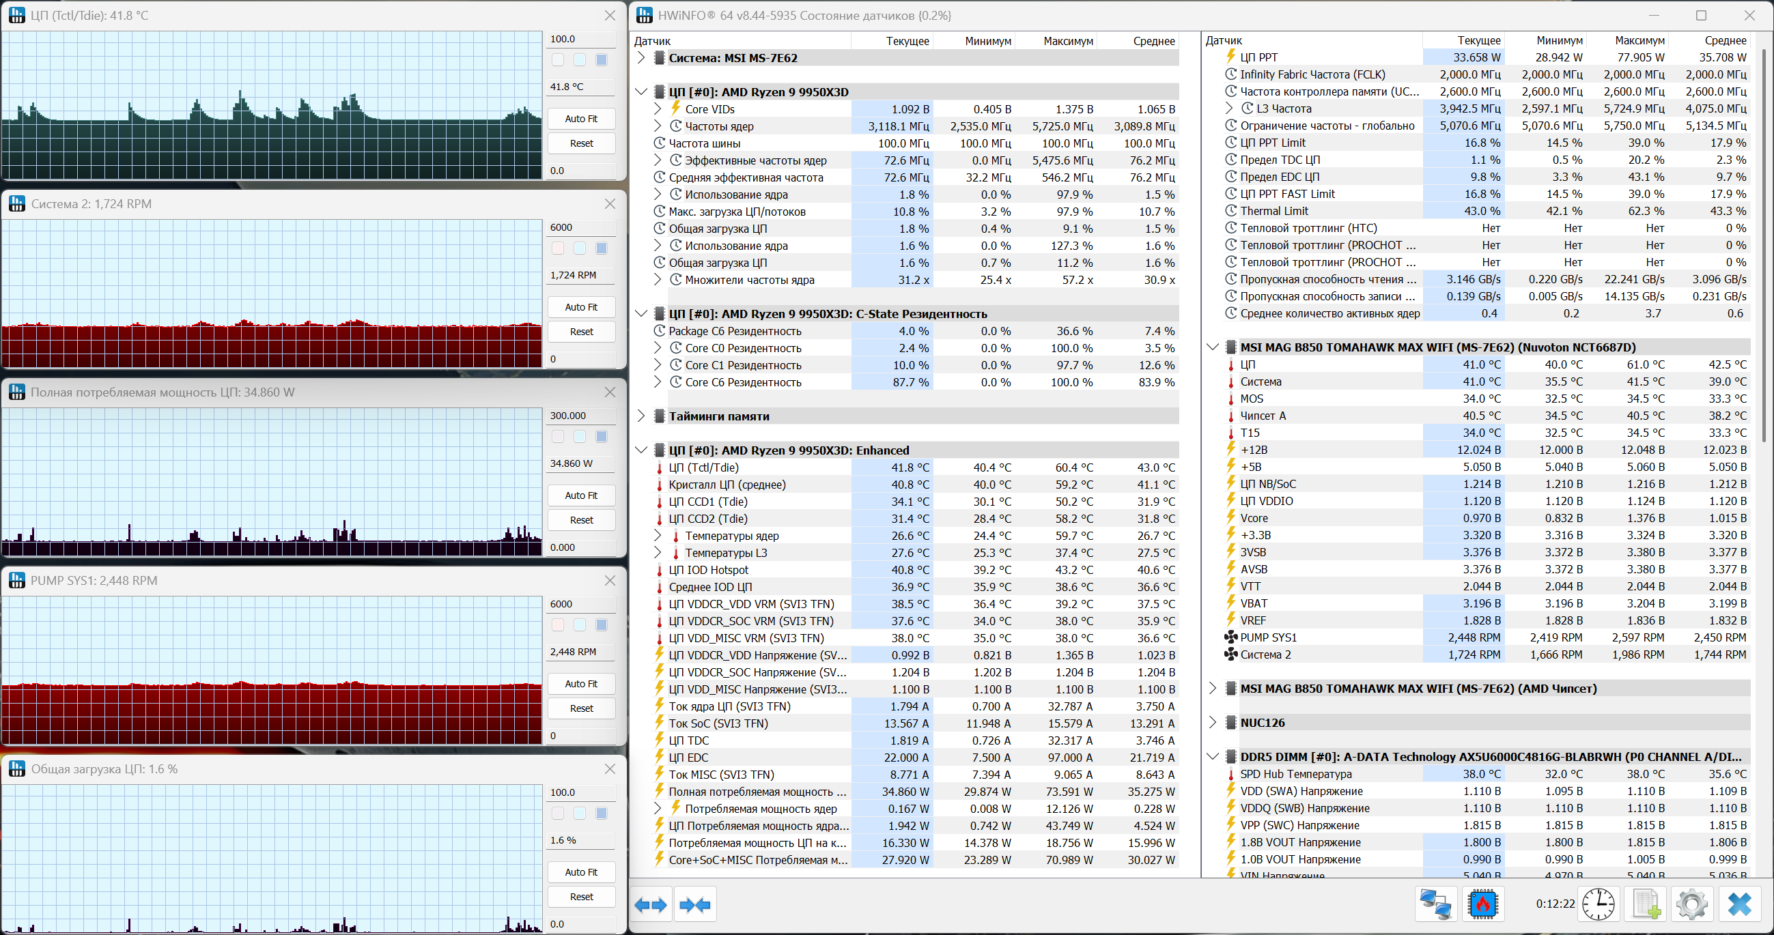1774x935 pixels.
Task: Click the blue X close-sensors icon
Action: pos(1740,904)
